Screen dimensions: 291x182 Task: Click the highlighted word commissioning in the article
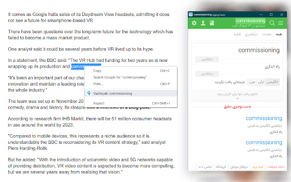tap(86, 66)
